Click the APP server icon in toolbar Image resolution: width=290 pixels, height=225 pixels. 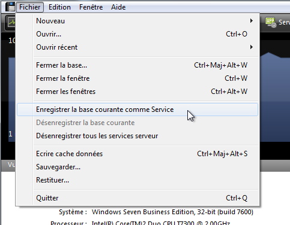pyautogui.click(x=271, y=22)
